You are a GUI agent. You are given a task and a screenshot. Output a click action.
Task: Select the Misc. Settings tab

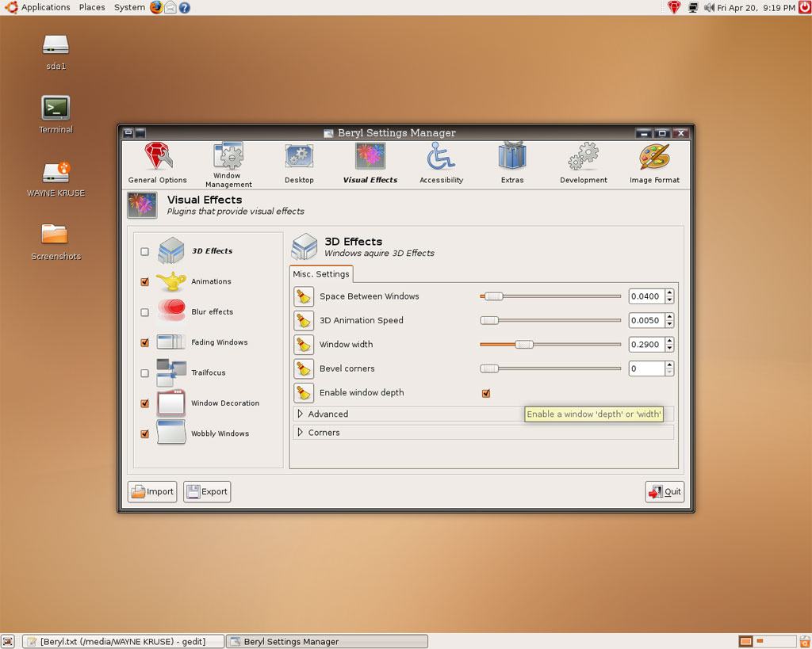click(x=321, y=274)
